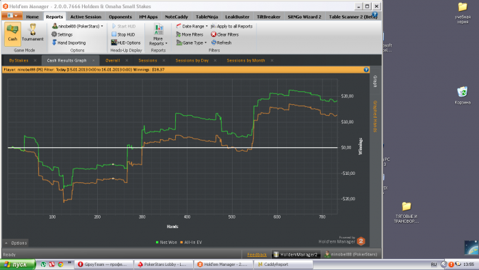Click Stop HUD
This screenshot has width=479, height=270.
click(x=123, y=34)
